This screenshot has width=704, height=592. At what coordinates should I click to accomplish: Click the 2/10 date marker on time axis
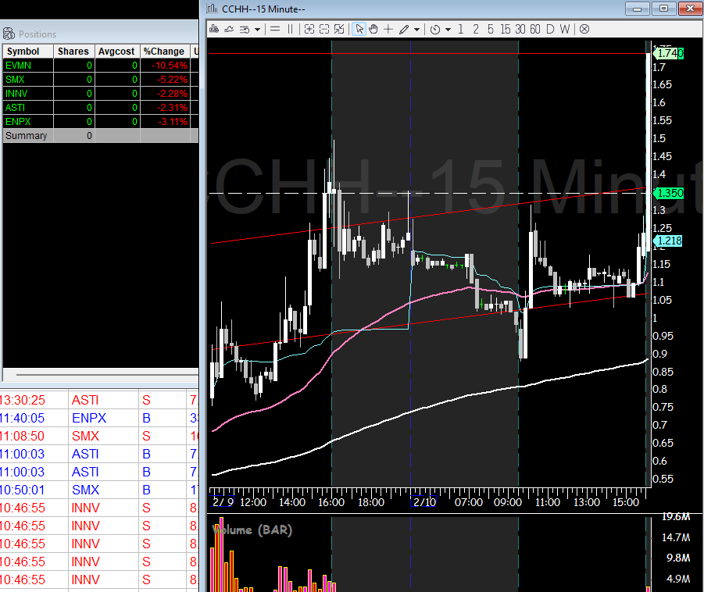423,501
